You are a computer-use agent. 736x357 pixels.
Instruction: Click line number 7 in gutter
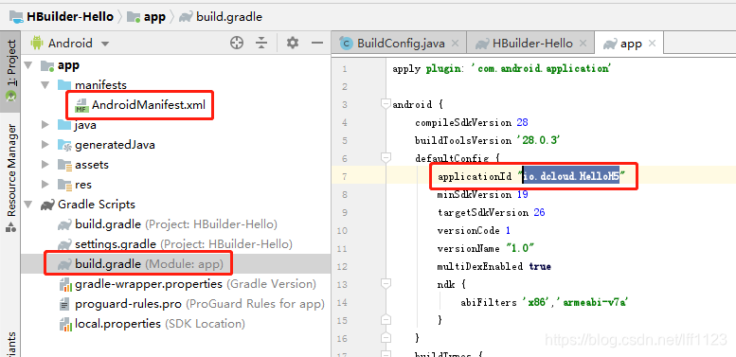(x=345, y=176)
